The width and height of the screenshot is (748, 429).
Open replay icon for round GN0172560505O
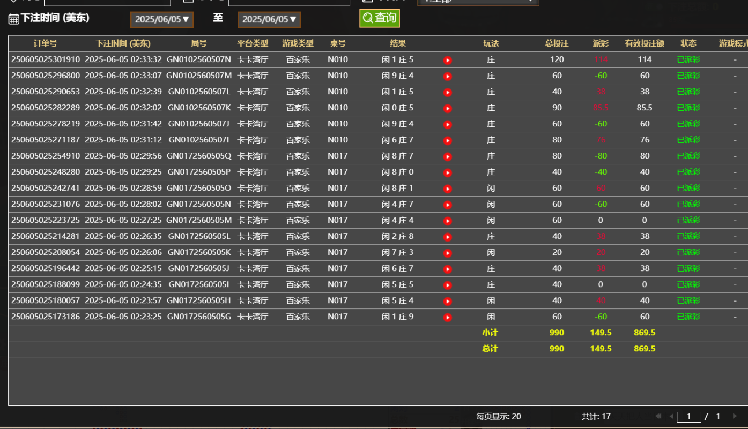[x=448, y=189]
